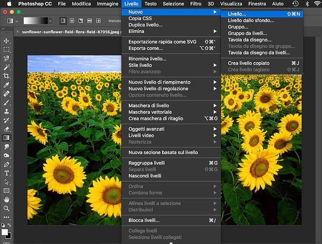Reset default foreground and background colors

click(x=3, y=225)
